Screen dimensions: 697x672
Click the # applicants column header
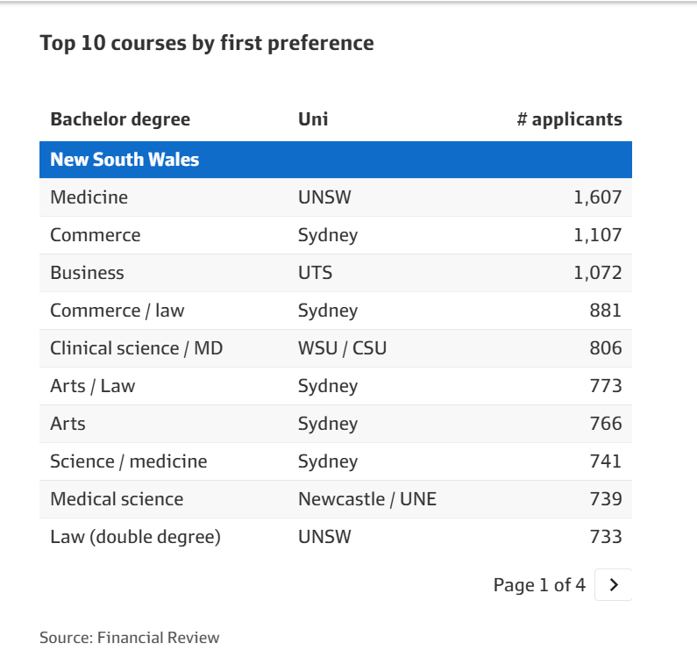click(x=569, y=119)
